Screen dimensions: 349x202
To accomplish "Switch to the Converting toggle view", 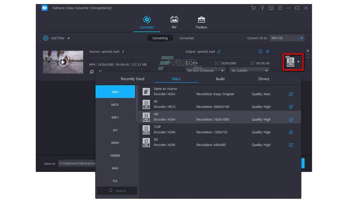I will point(159,38).
